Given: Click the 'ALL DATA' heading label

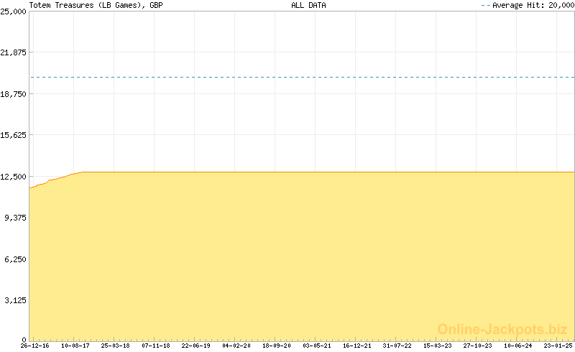Looking at the screenshot, I should tap(309, 5).
